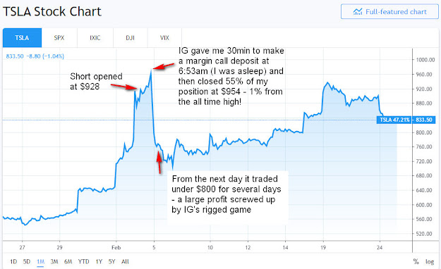Open the VIX tab
This screenshot has height=269, width=441.
(x=164, y=37)
